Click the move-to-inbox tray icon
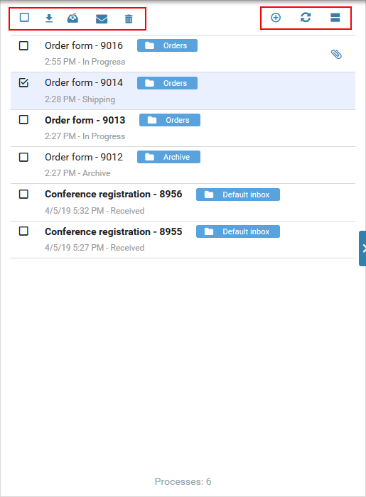The width and height of the screenshot is (366, 497). [x=72, y=18]
